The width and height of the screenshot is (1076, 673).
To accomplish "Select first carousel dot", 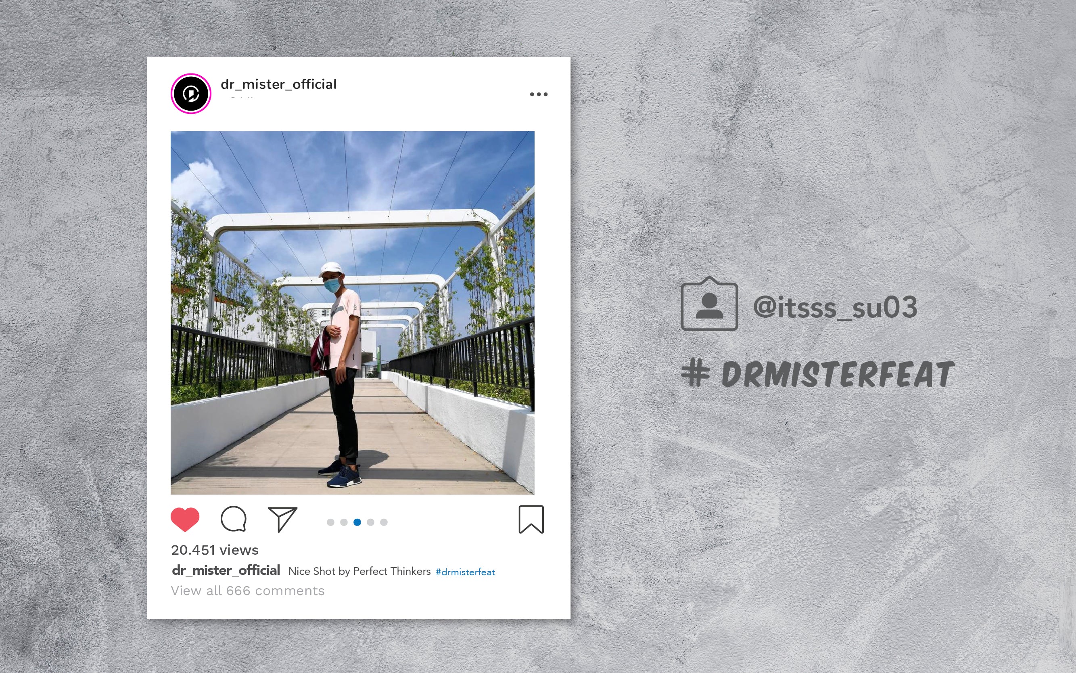I will pyautogui.click(x=330, y=522).
